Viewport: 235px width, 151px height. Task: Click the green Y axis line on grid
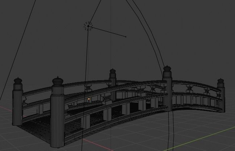tap(199, 139)
